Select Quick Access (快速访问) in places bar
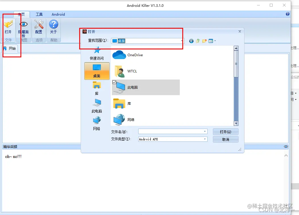 coord(97,54)
